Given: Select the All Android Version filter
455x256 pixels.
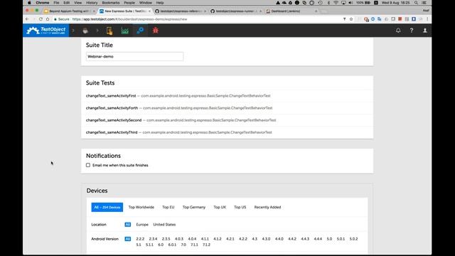Looking at the screenshot, I should [128, 239].
